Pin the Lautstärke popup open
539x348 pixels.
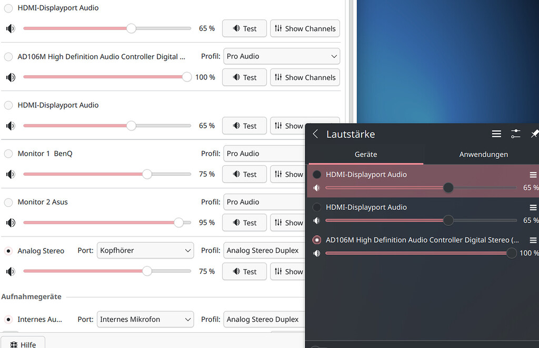tap(534, 134)
